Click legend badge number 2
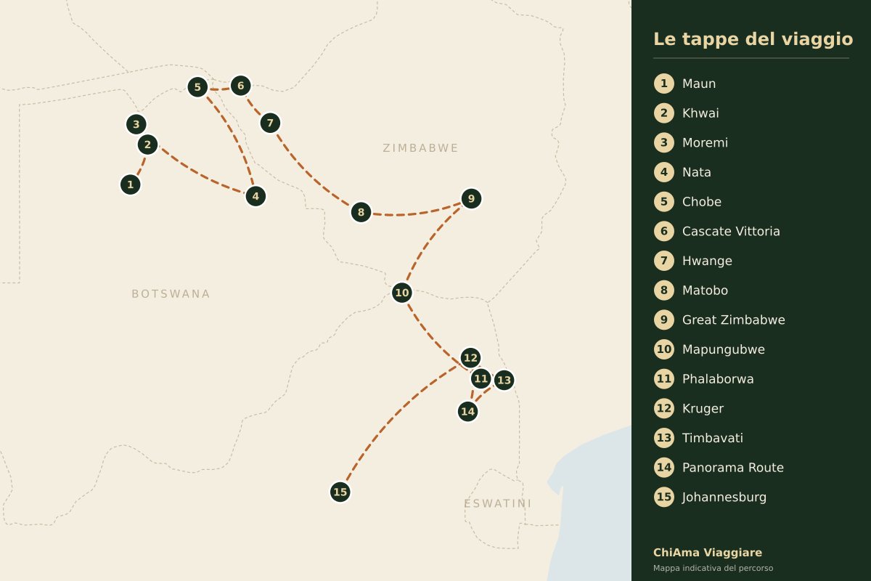 (663, 113)
